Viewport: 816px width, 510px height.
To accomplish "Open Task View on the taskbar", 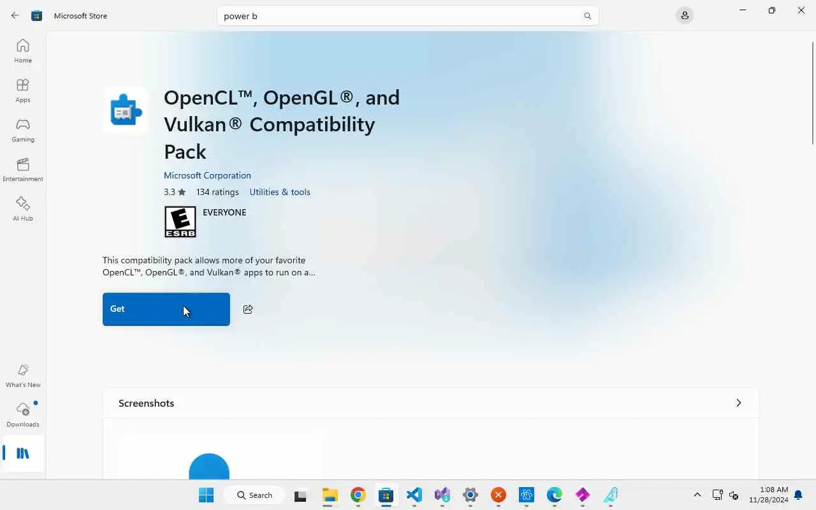I will [300, 495].
